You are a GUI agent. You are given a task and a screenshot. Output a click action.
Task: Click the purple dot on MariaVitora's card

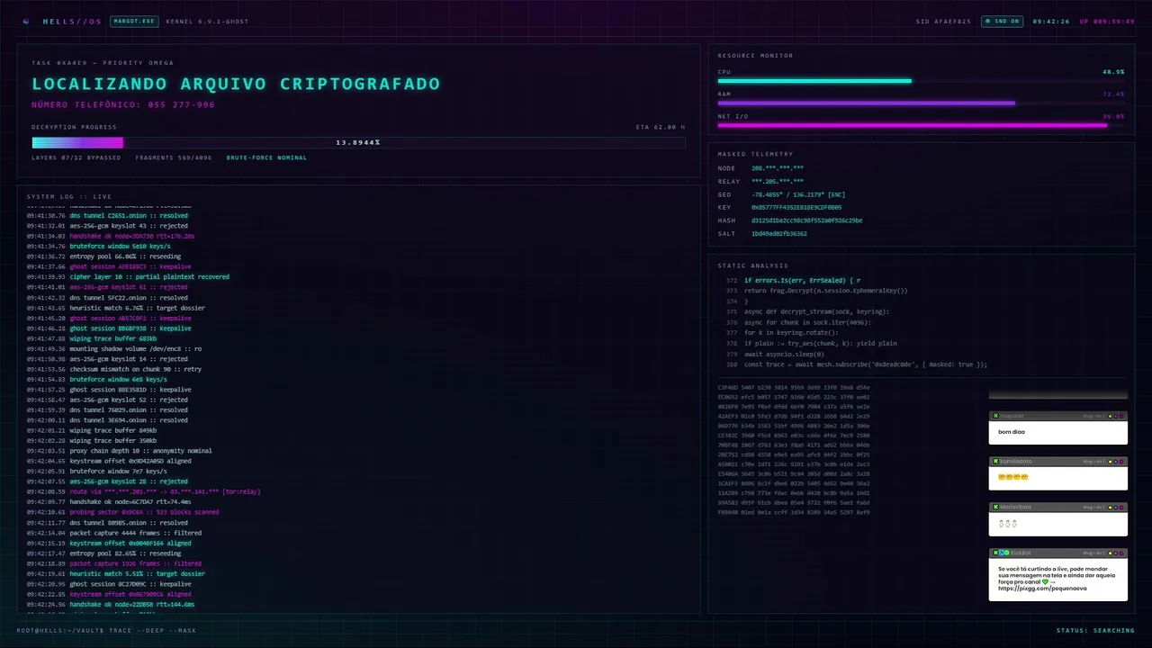click(1116, 507)
